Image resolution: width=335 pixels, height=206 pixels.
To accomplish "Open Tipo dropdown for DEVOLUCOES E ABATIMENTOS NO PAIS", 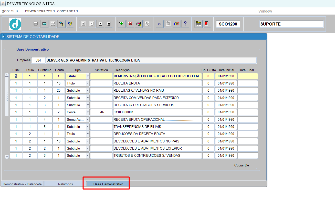I will coord(88,141).
